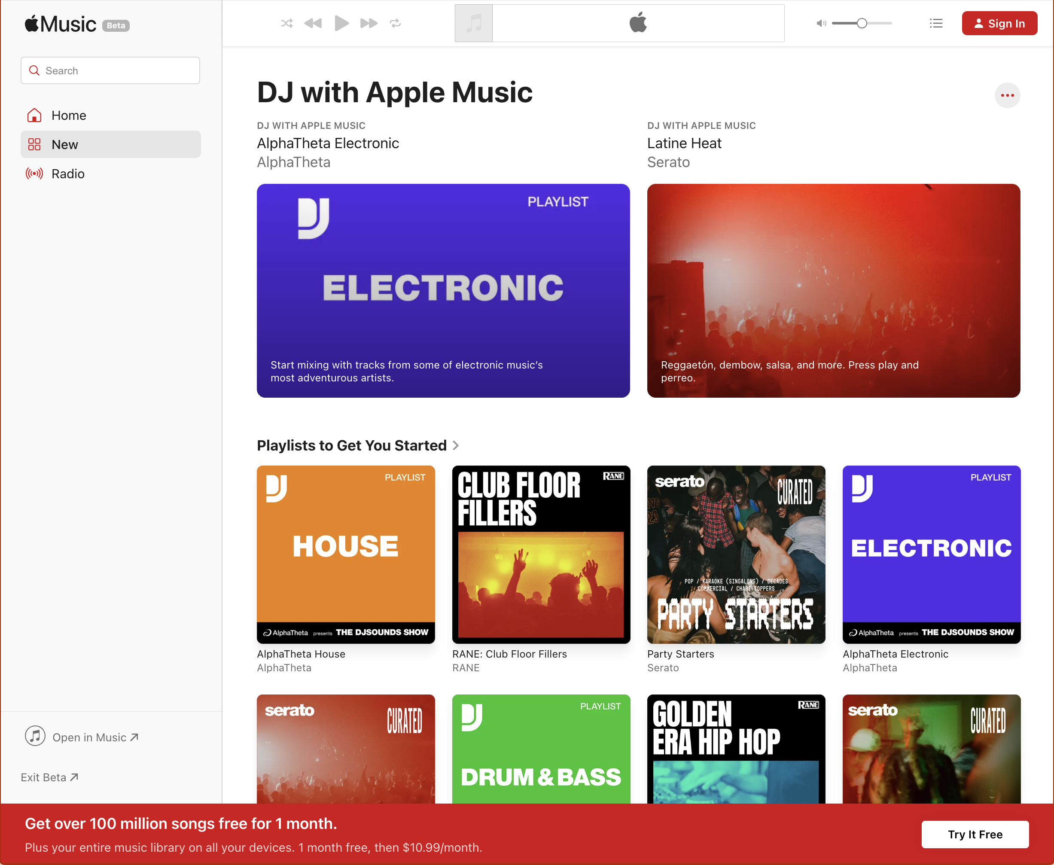Click Serato under Party Starters
This screenshot has width=1054, height=865.
[663, 668]
